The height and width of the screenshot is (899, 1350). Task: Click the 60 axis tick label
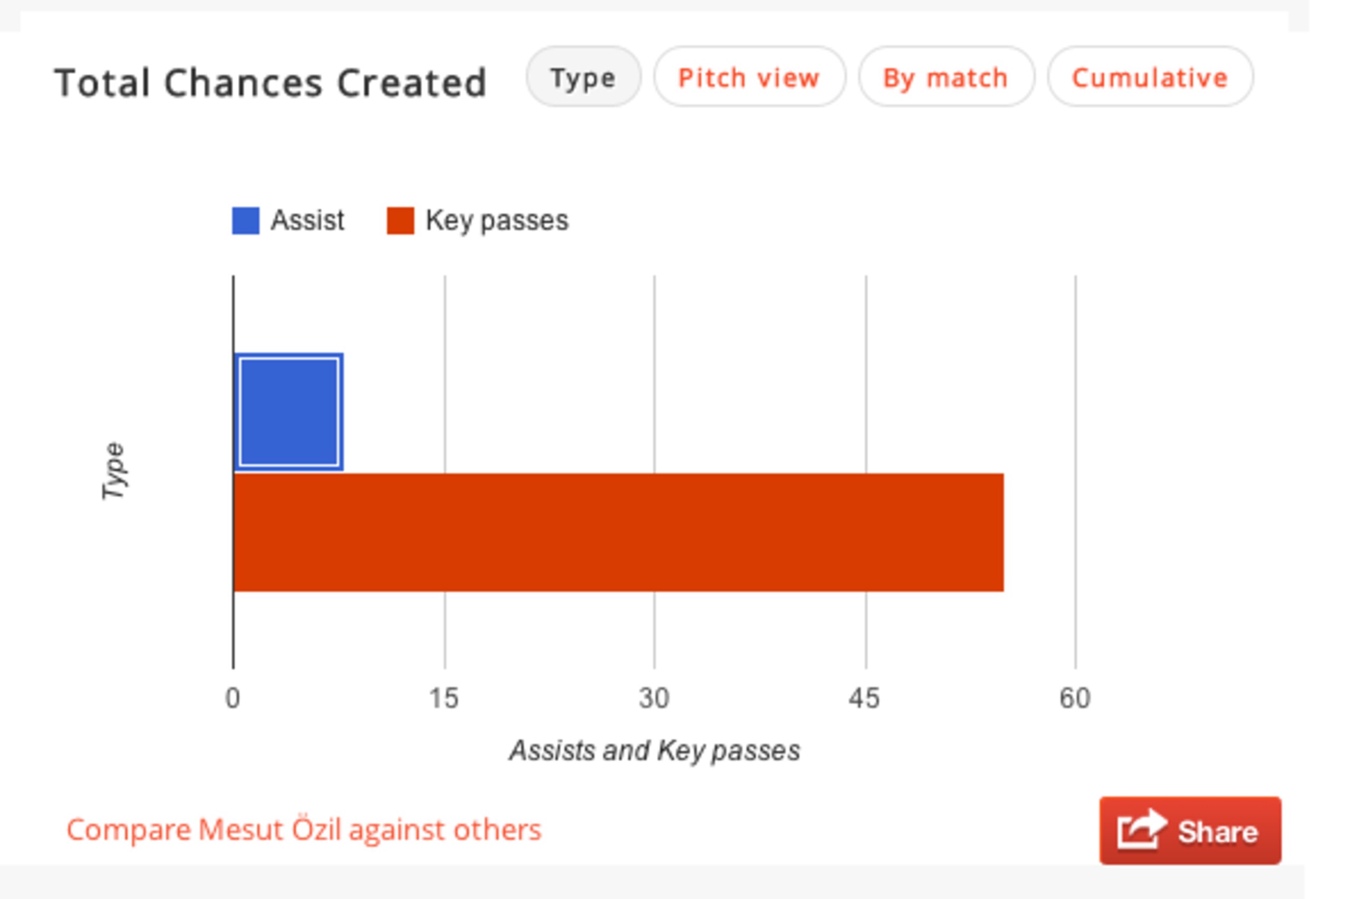coord(1075,698)
